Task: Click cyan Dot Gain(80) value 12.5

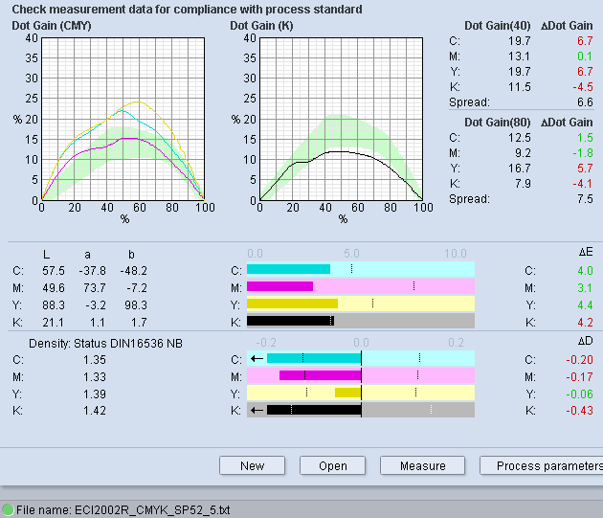Action: click(x=519, y=137)
